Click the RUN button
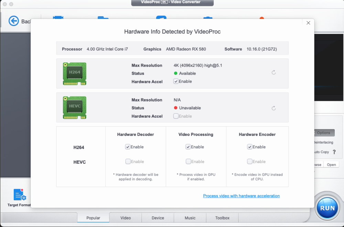Image resolution: width=344 pixels, height=227 pixels. point(327,208)
